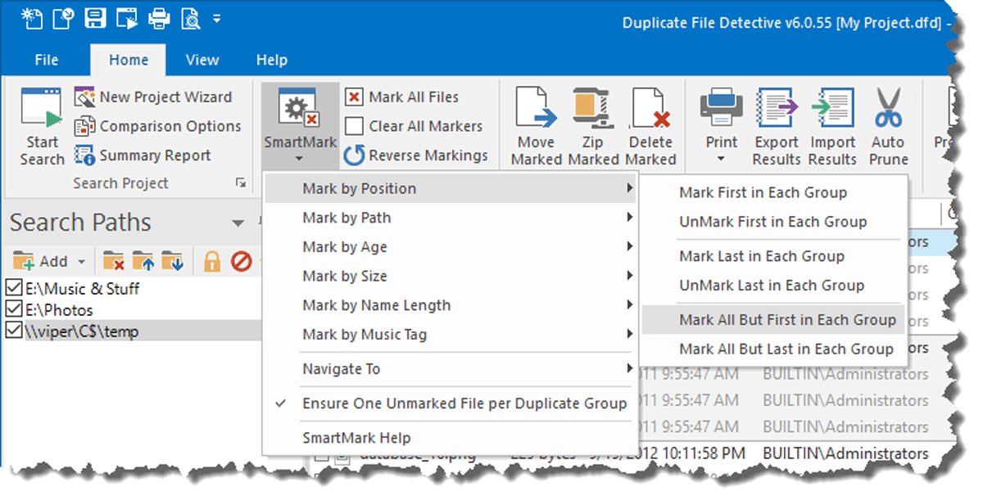Click the padlock icon in Search Paths toolbar
The height and width of the screenshot is (500, 983).
coord(212,262)
